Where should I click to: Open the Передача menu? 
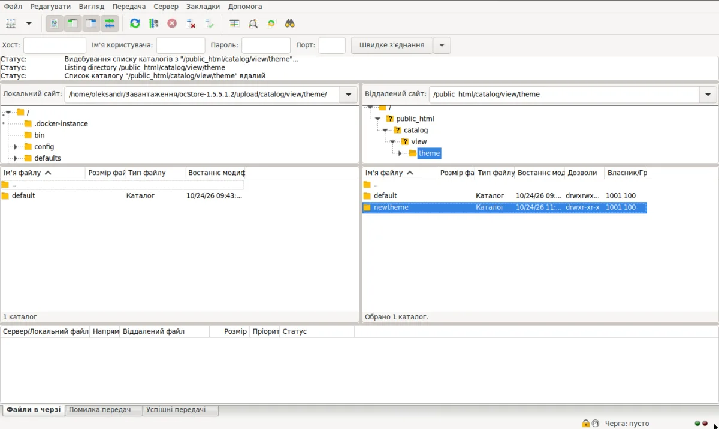[x=129, y=6]
